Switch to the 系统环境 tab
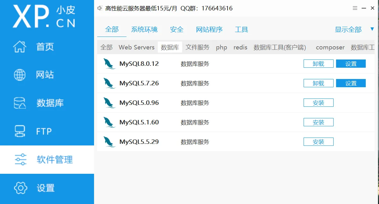The height and width of the screenshot is (204, 379). click(144, 30)
